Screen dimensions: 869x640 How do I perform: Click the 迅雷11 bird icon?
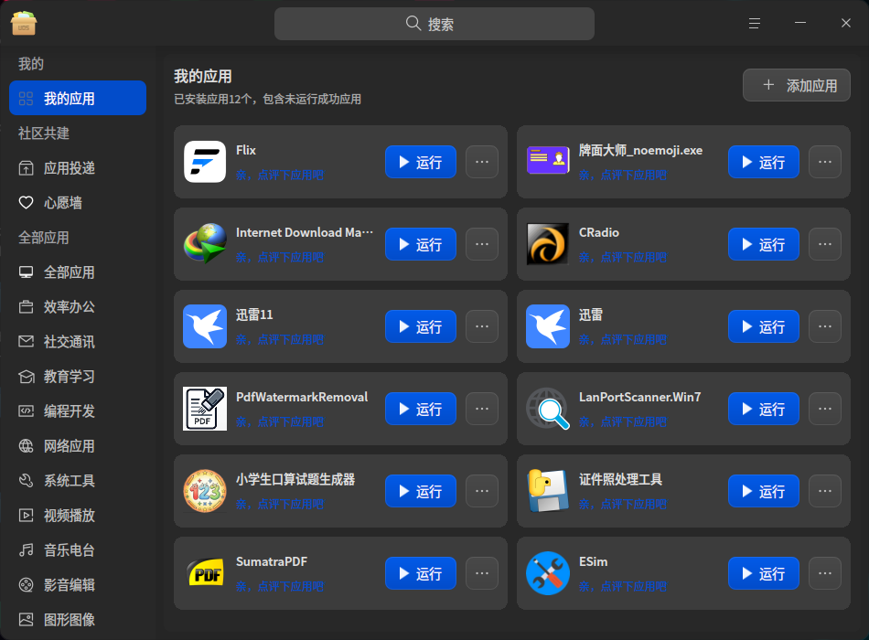(205, 326)
